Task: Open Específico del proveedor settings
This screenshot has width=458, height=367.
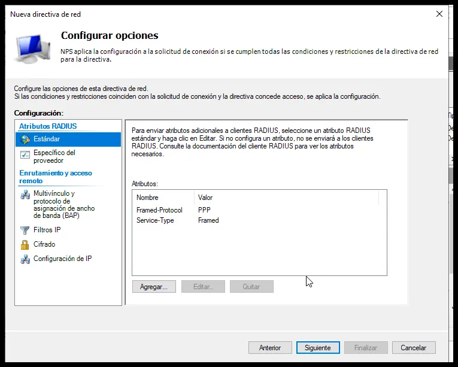Action: coord(54,157)
